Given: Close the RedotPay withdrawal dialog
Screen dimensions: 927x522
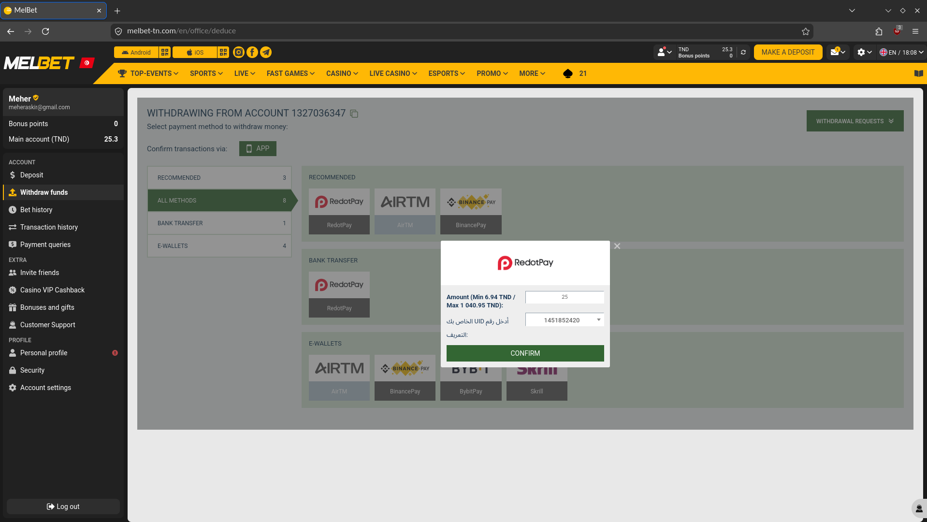Looking at the screenshot, I should [617, 246].
